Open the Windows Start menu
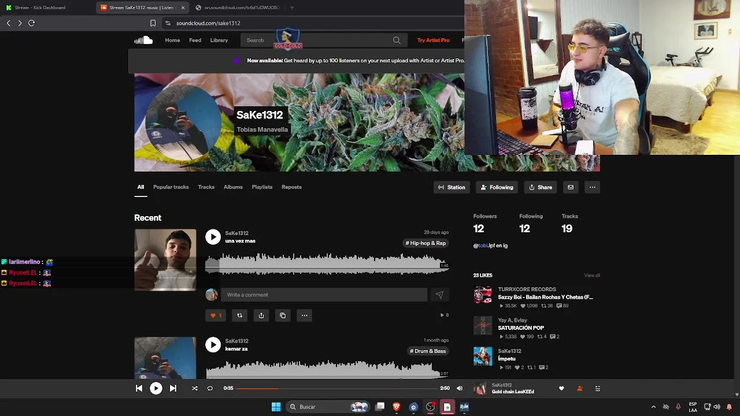The width and height of the screenshot is (740, 416). coord(276,407)
